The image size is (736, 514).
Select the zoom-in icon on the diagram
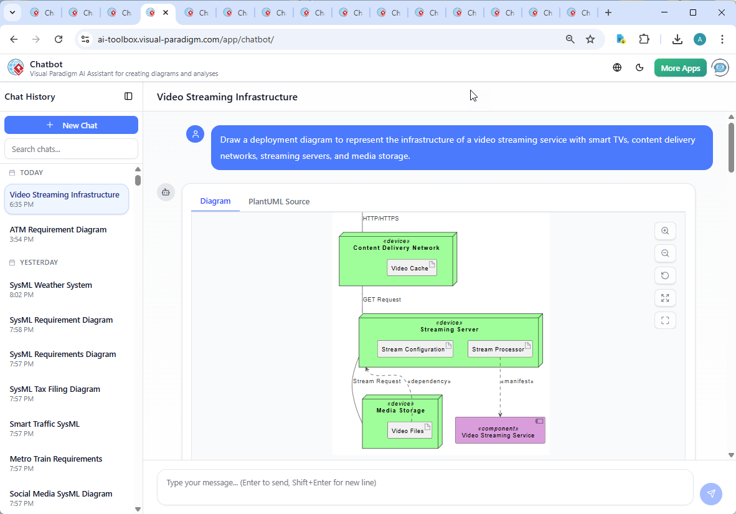point(665,231)
